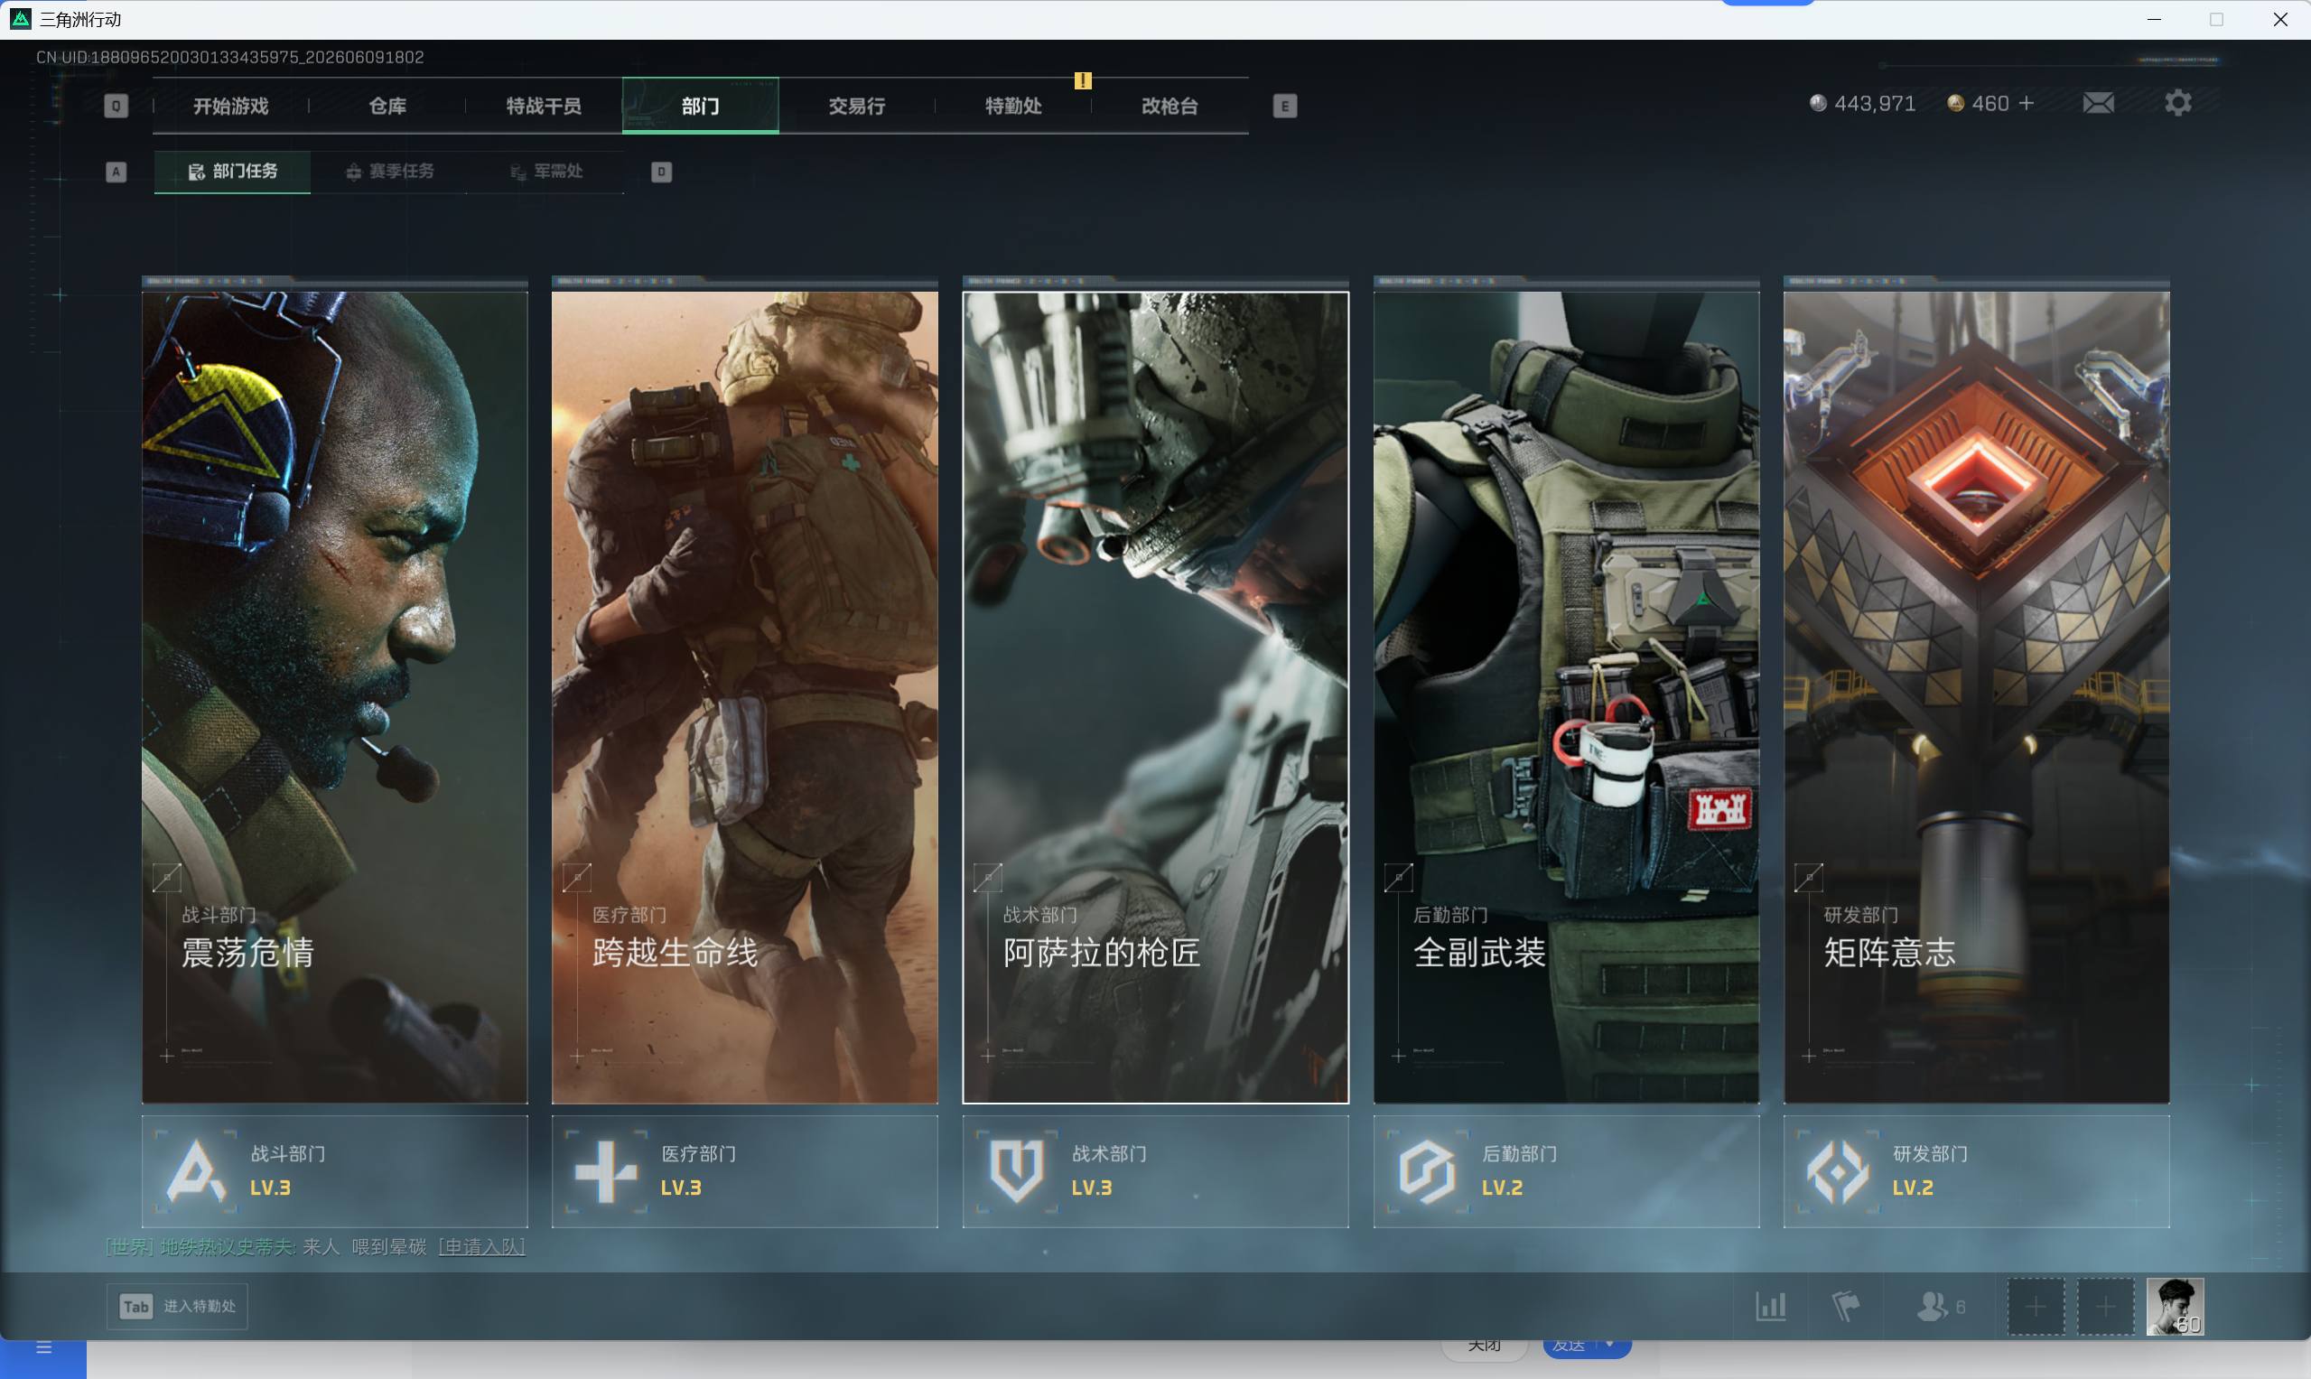Minimize the 三角洲行动 window

2154,20
